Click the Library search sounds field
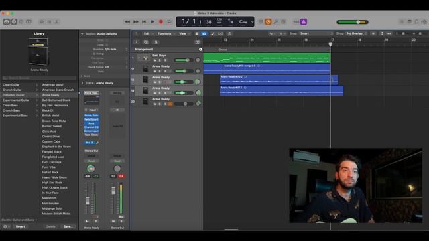This screenshot has height=241, width=429. [x=39, y=78]
